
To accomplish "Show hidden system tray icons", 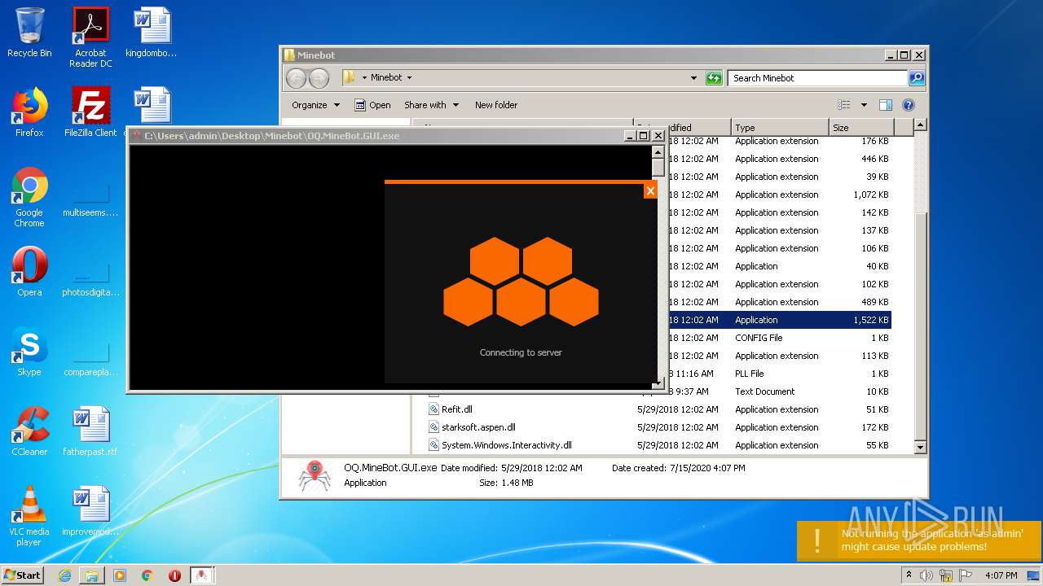I will click(x=909, y=575).
